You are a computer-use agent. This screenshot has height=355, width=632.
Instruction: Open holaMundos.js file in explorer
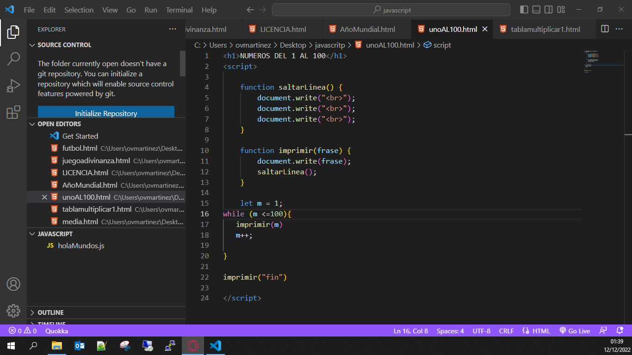click(x=106, y=245)
